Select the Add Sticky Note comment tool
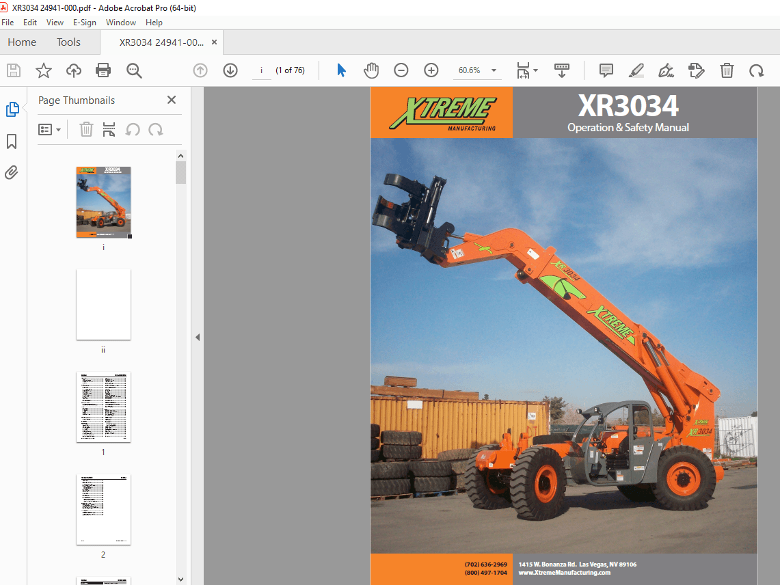Image resolution: width=780 pixels, height=585 pixels. pyautogui.click(x=606, y=70)
